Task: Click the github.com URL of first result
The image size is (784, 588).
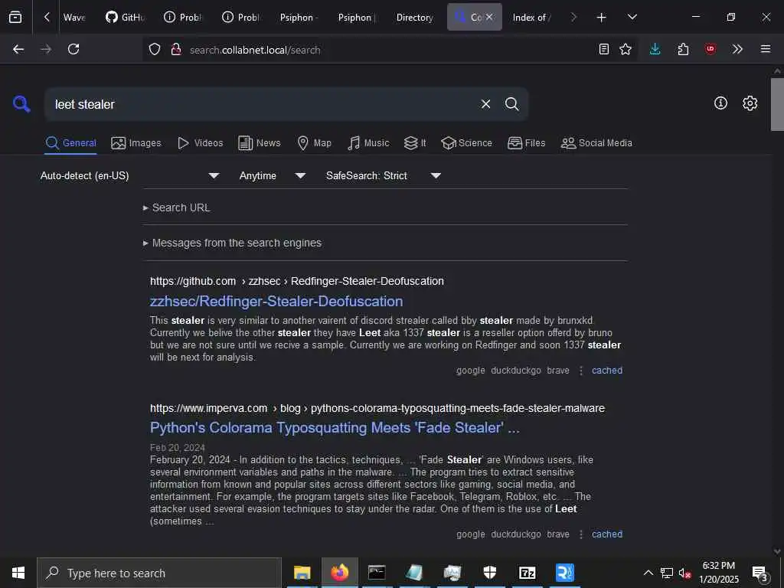Action: (x=297, y=281)
